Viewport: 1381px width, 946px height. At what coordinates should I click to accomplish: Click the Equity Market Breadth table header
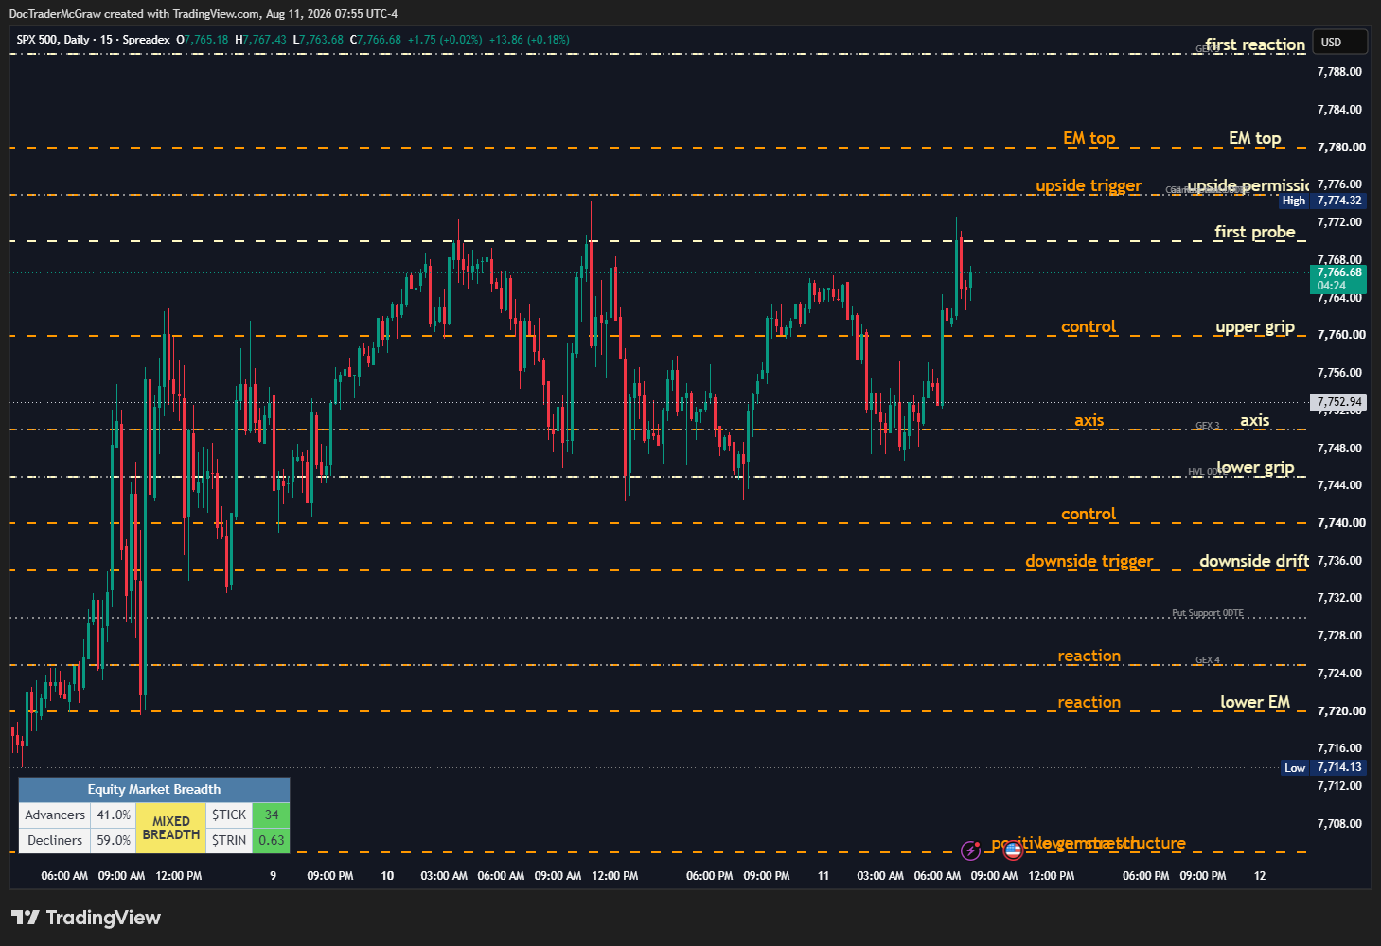point(154,789)
